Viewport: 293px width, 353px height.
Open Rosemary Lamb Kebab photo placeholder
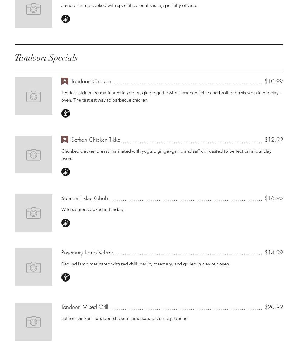pyautogui.click(x=33, y=267)
